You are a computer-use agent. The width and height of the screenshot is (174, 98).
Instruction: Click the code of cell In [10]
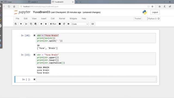[x=96, y=38]
